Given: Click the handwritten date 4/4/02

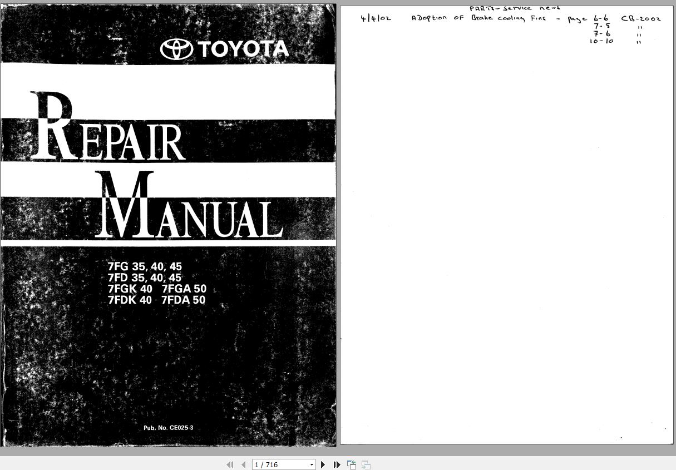Looking at the screenshot, I should click(376, 18).
